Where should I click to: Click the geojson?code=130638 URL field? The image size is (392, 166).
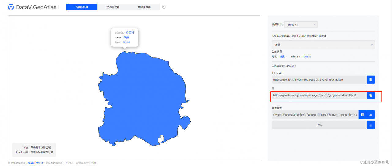point(319,95)
